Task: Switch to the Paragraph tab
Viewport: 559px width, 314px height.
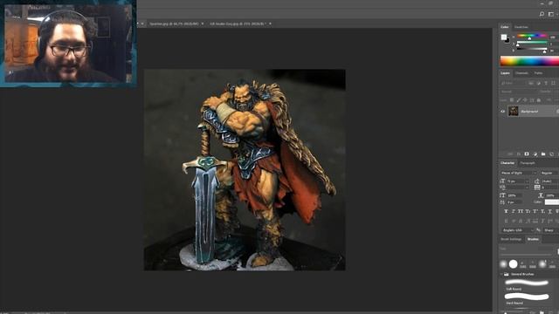Action: pos(528,163)
